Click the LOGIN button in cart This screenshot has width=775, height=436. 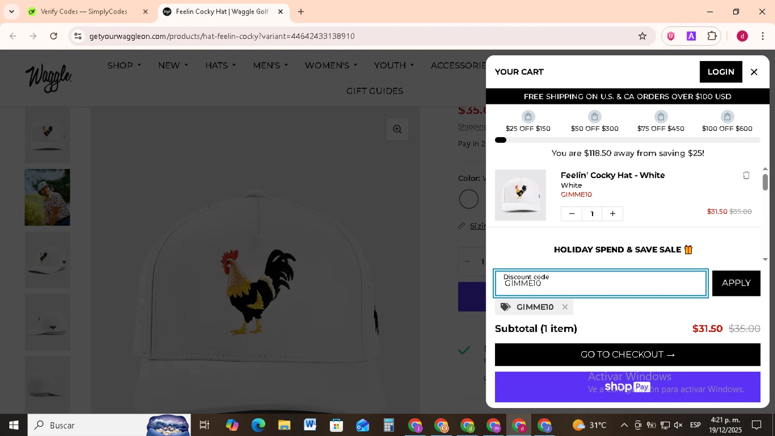tap(721, 72)
